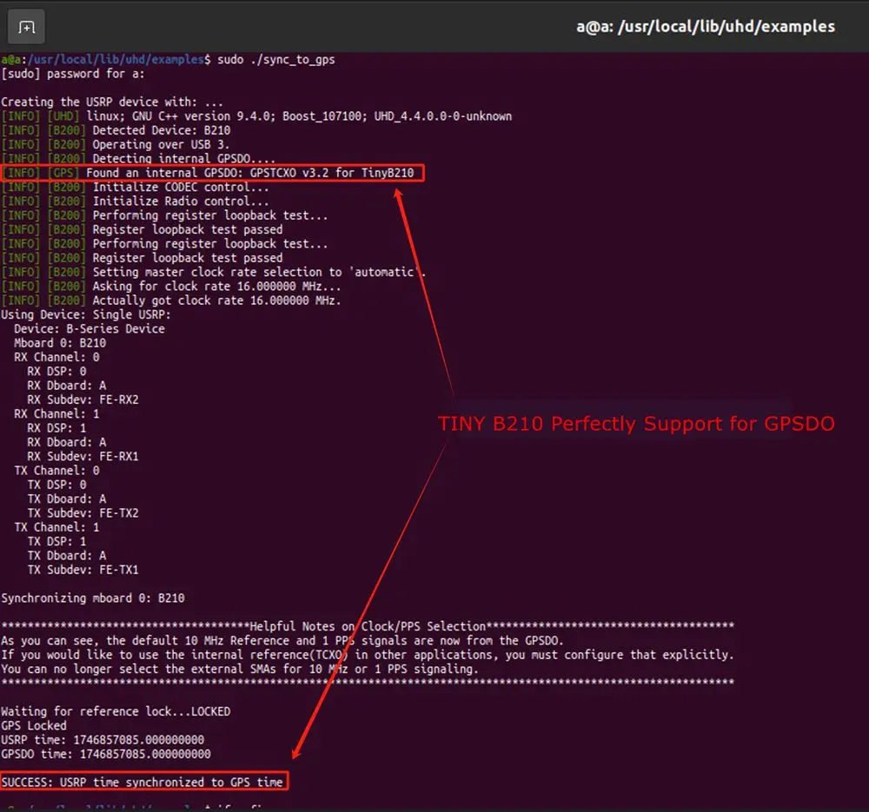
Task: Click the 'Waiting for reference lock...LOCKED' line
Action: pos(116,712)
